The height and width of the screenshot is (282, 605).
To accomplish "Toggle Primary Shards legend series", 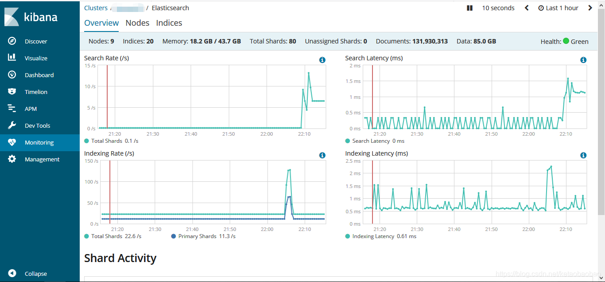I will coord(203,236).
